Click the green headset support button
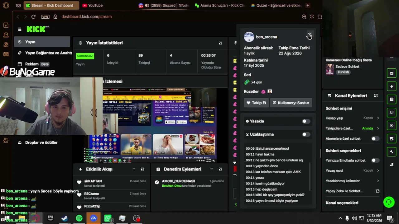Image resolution: width=399 pixels, height=224 pixels. pos(389,202)
